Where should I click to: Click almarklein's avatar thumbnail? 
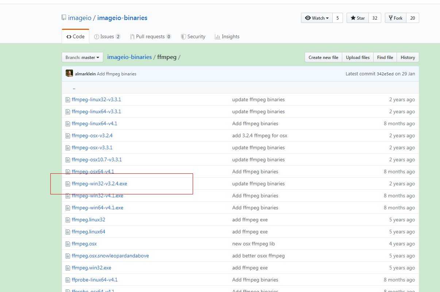coord(69,73)
